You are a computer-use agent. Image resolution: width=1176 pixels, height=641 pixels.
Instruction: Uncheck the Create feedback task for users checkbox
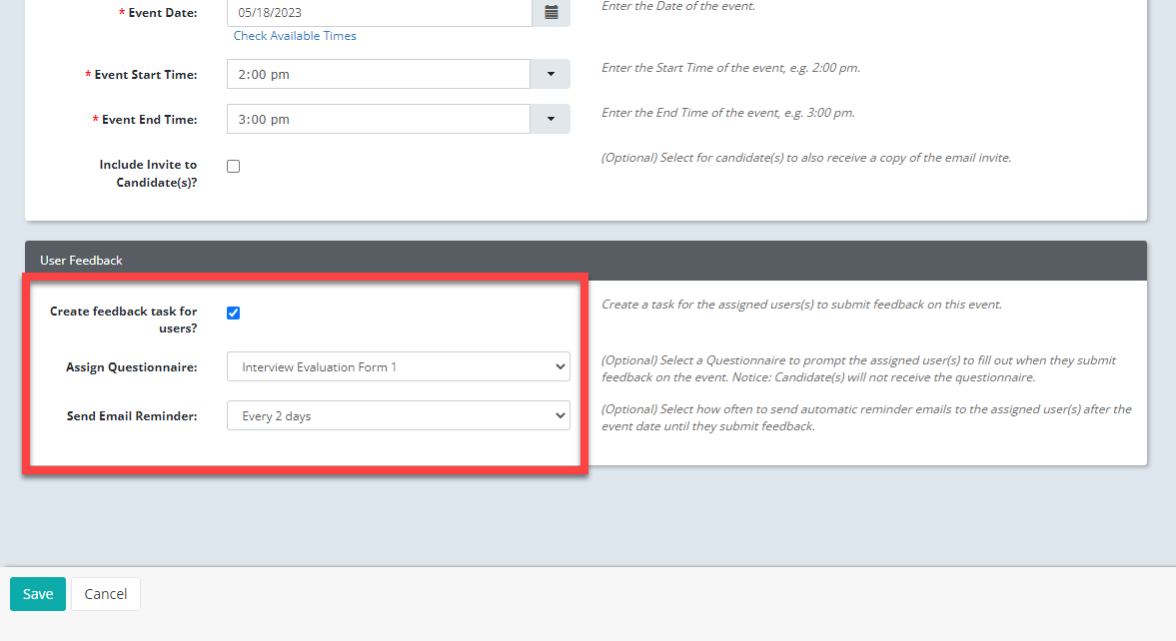pyautogui.click(x=234, y=314)
